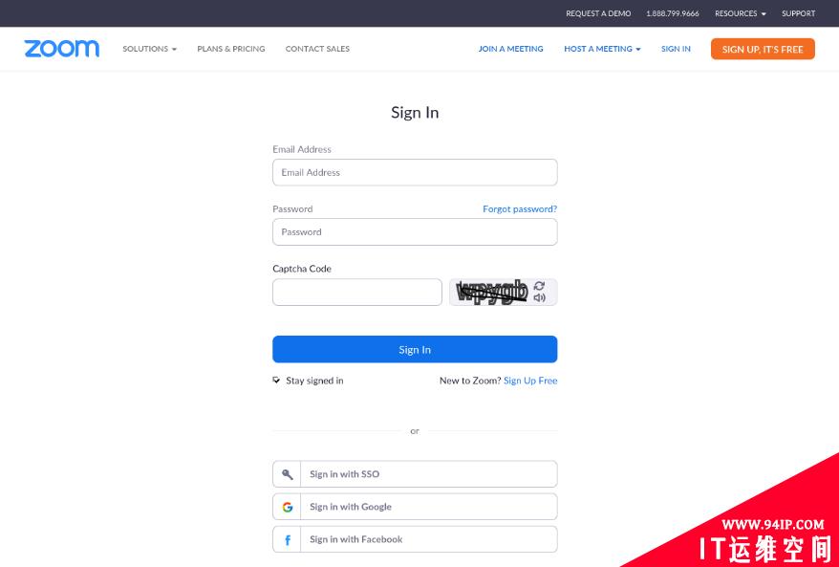Click the Zoom logo
Viewport: 839px width, 567px height.
[61, 49]
